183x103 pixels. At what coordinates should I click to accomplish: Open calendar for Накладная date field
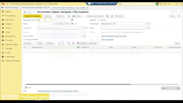click(72, 20)
